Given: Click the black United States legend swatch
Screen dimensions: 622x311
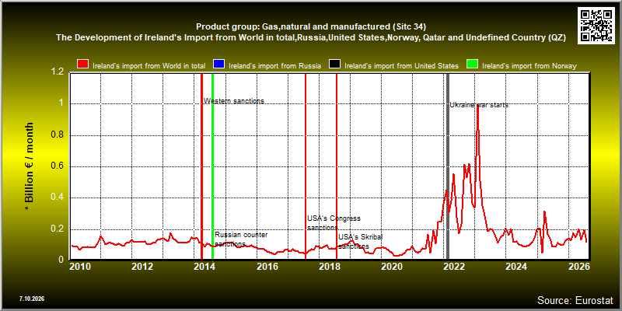Looking at the screenshot, I should [334, 65].
